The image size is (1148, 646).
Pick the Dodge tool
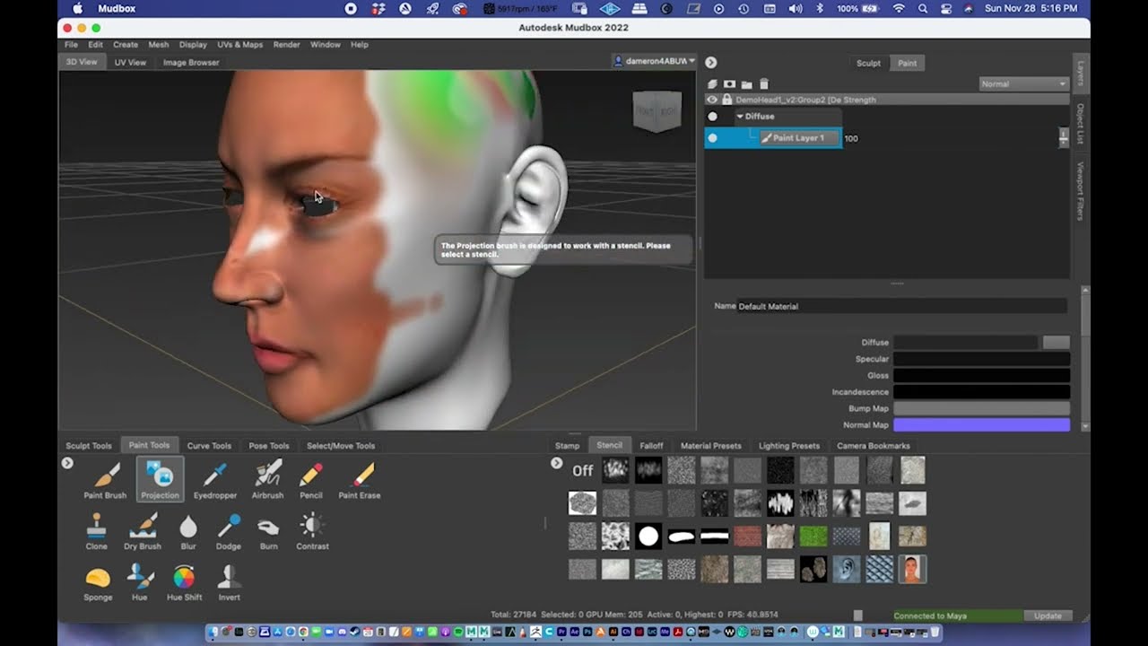point(229,531)
